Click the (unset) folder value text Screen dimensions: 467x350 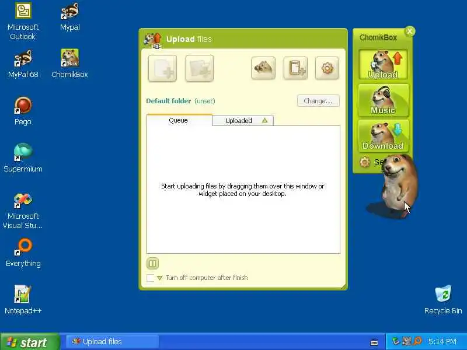tap(205, 101)
